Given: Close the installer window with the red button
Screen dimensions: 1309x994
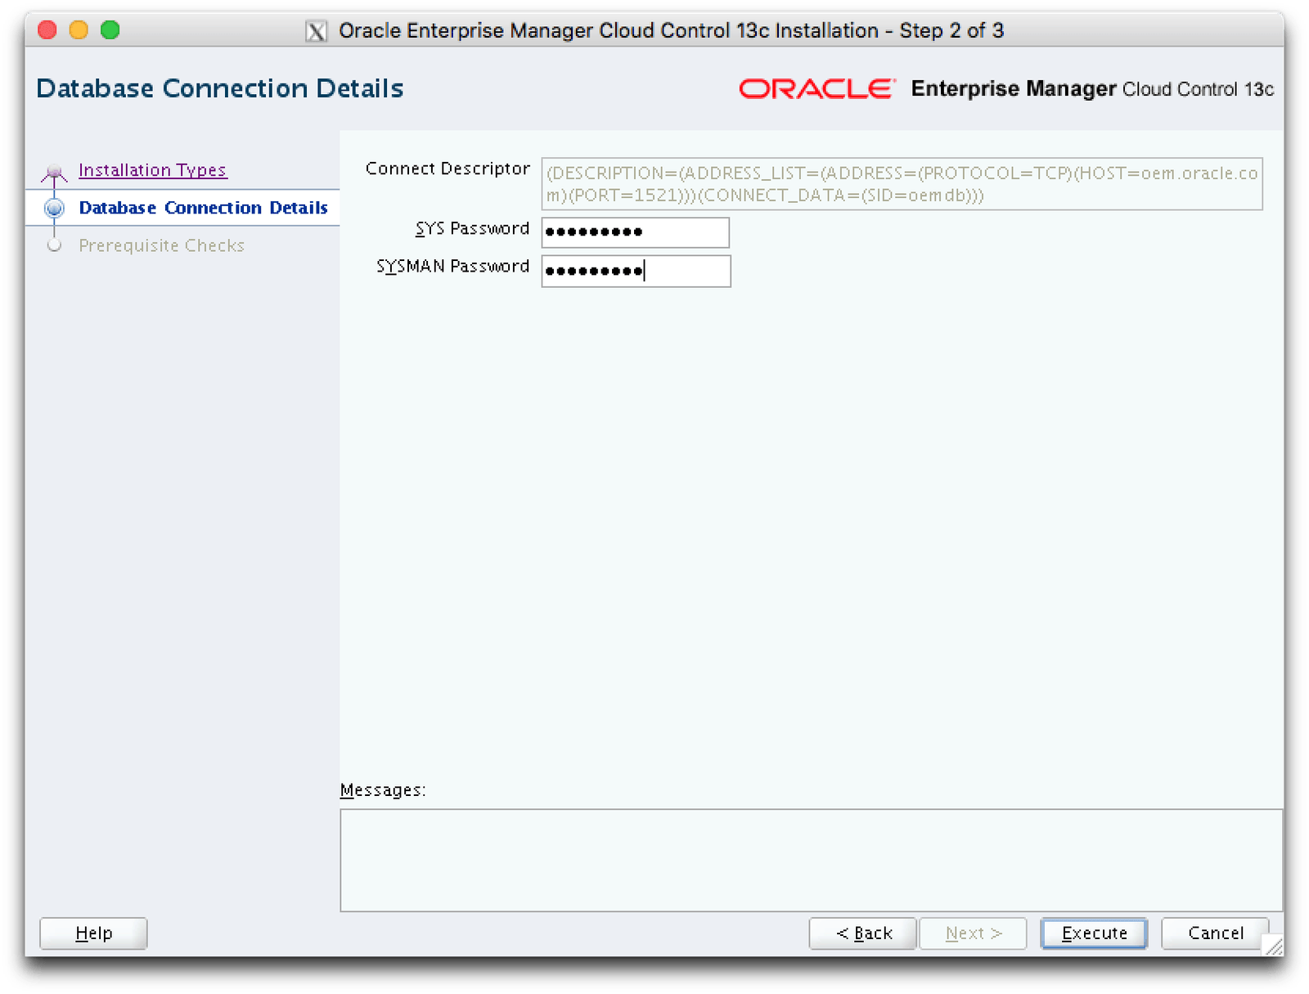Looking at the screenshot, I should (x=47, y=30).
